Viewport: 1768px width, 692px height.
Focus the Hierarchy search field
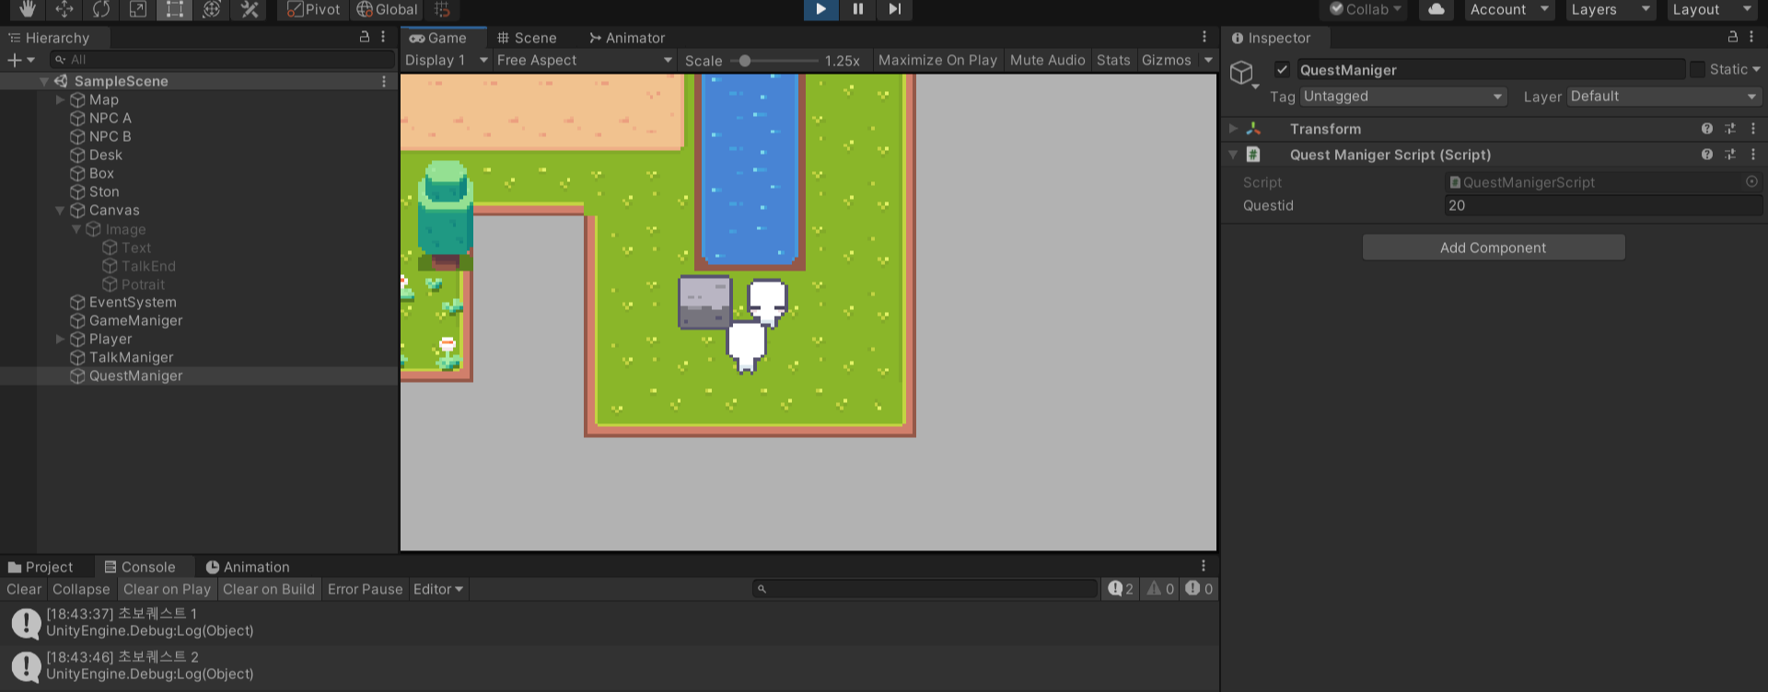click(x=222, y=60)
